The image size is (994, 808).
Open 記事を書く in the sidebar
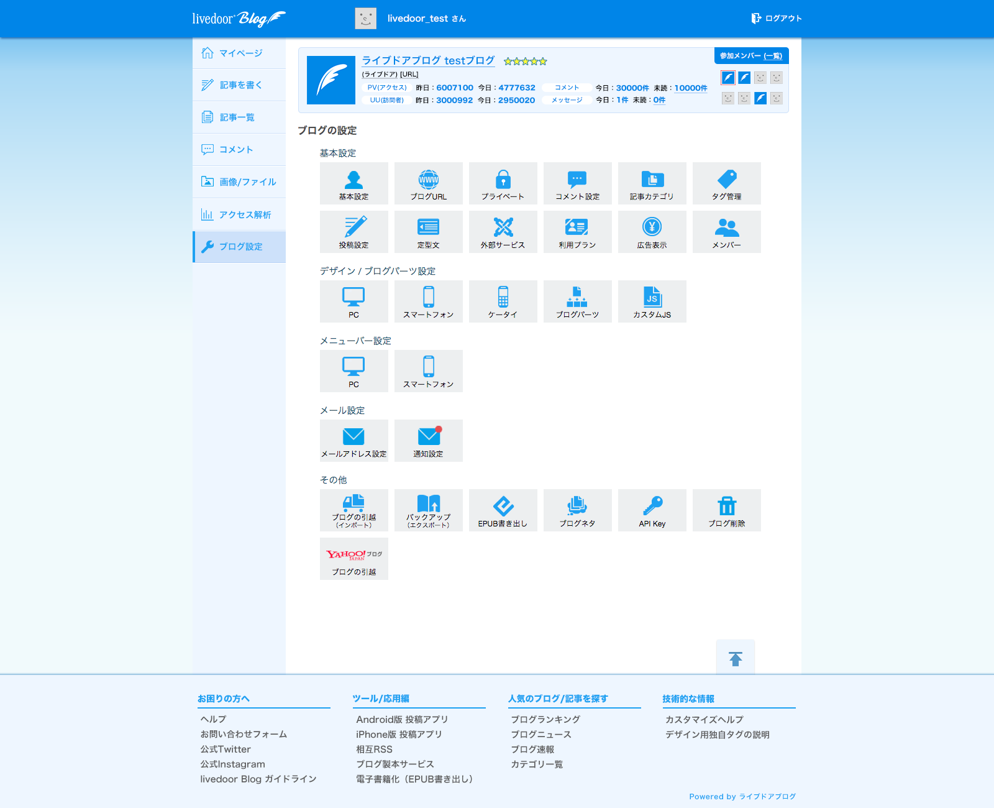click(x=239, y=85)
